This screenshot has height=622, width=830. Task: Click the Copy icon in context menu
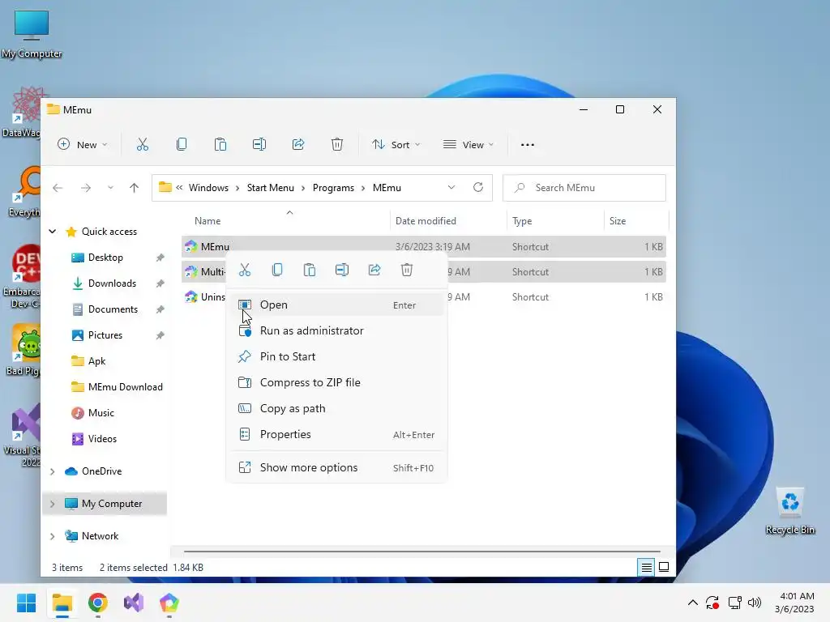(x=277, y=271)
